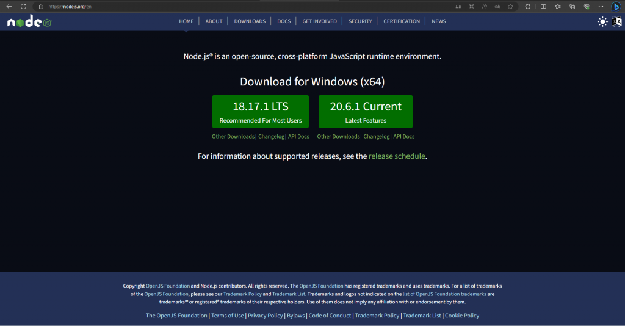Open the Settings and more ellipsis menu

(x=601, y=6)
